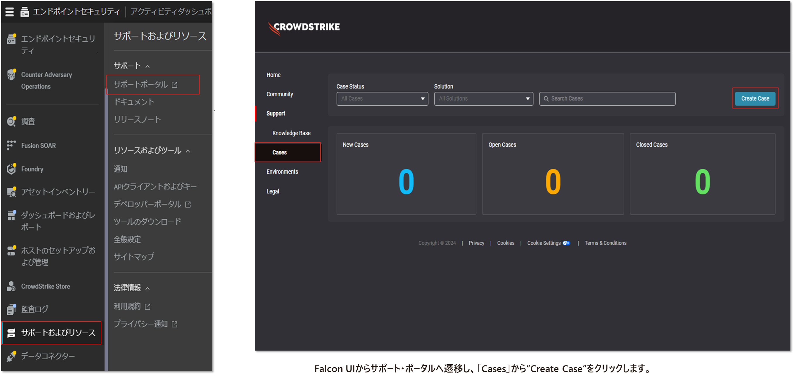The height and width of the screenshot is (385, 794).
Task: Click the ダッシュボードおよびレポート icon
Action: pyautogui.click(x=11, y=216)
